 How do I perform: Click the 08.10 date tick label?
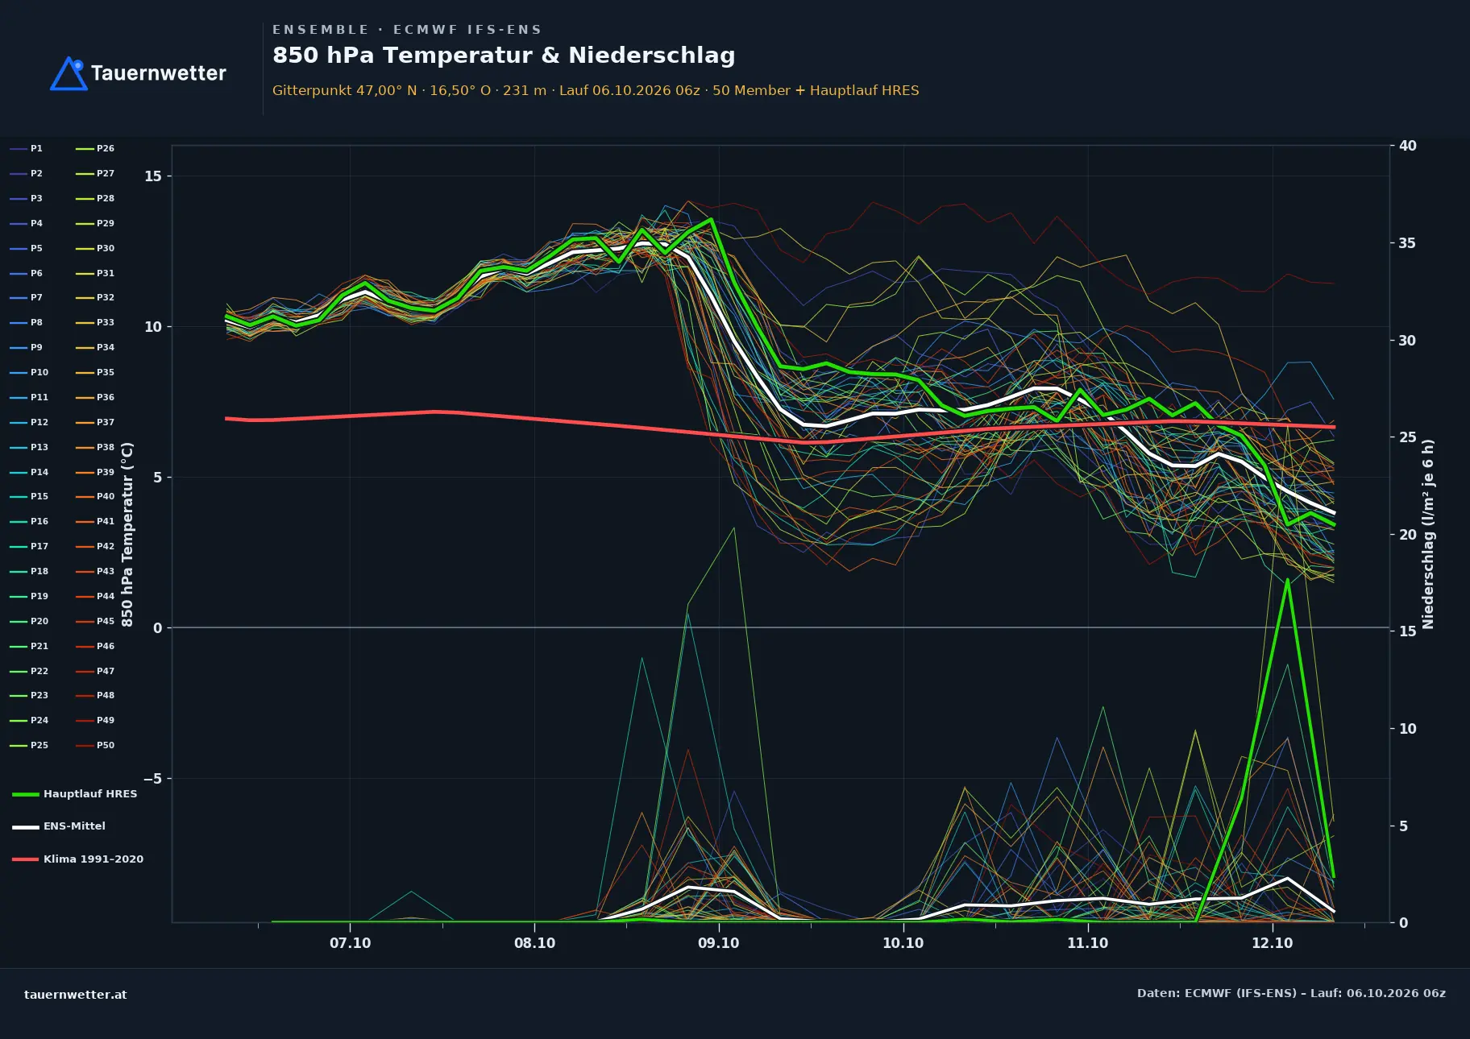pyautogui.click(x=534, y=943)
